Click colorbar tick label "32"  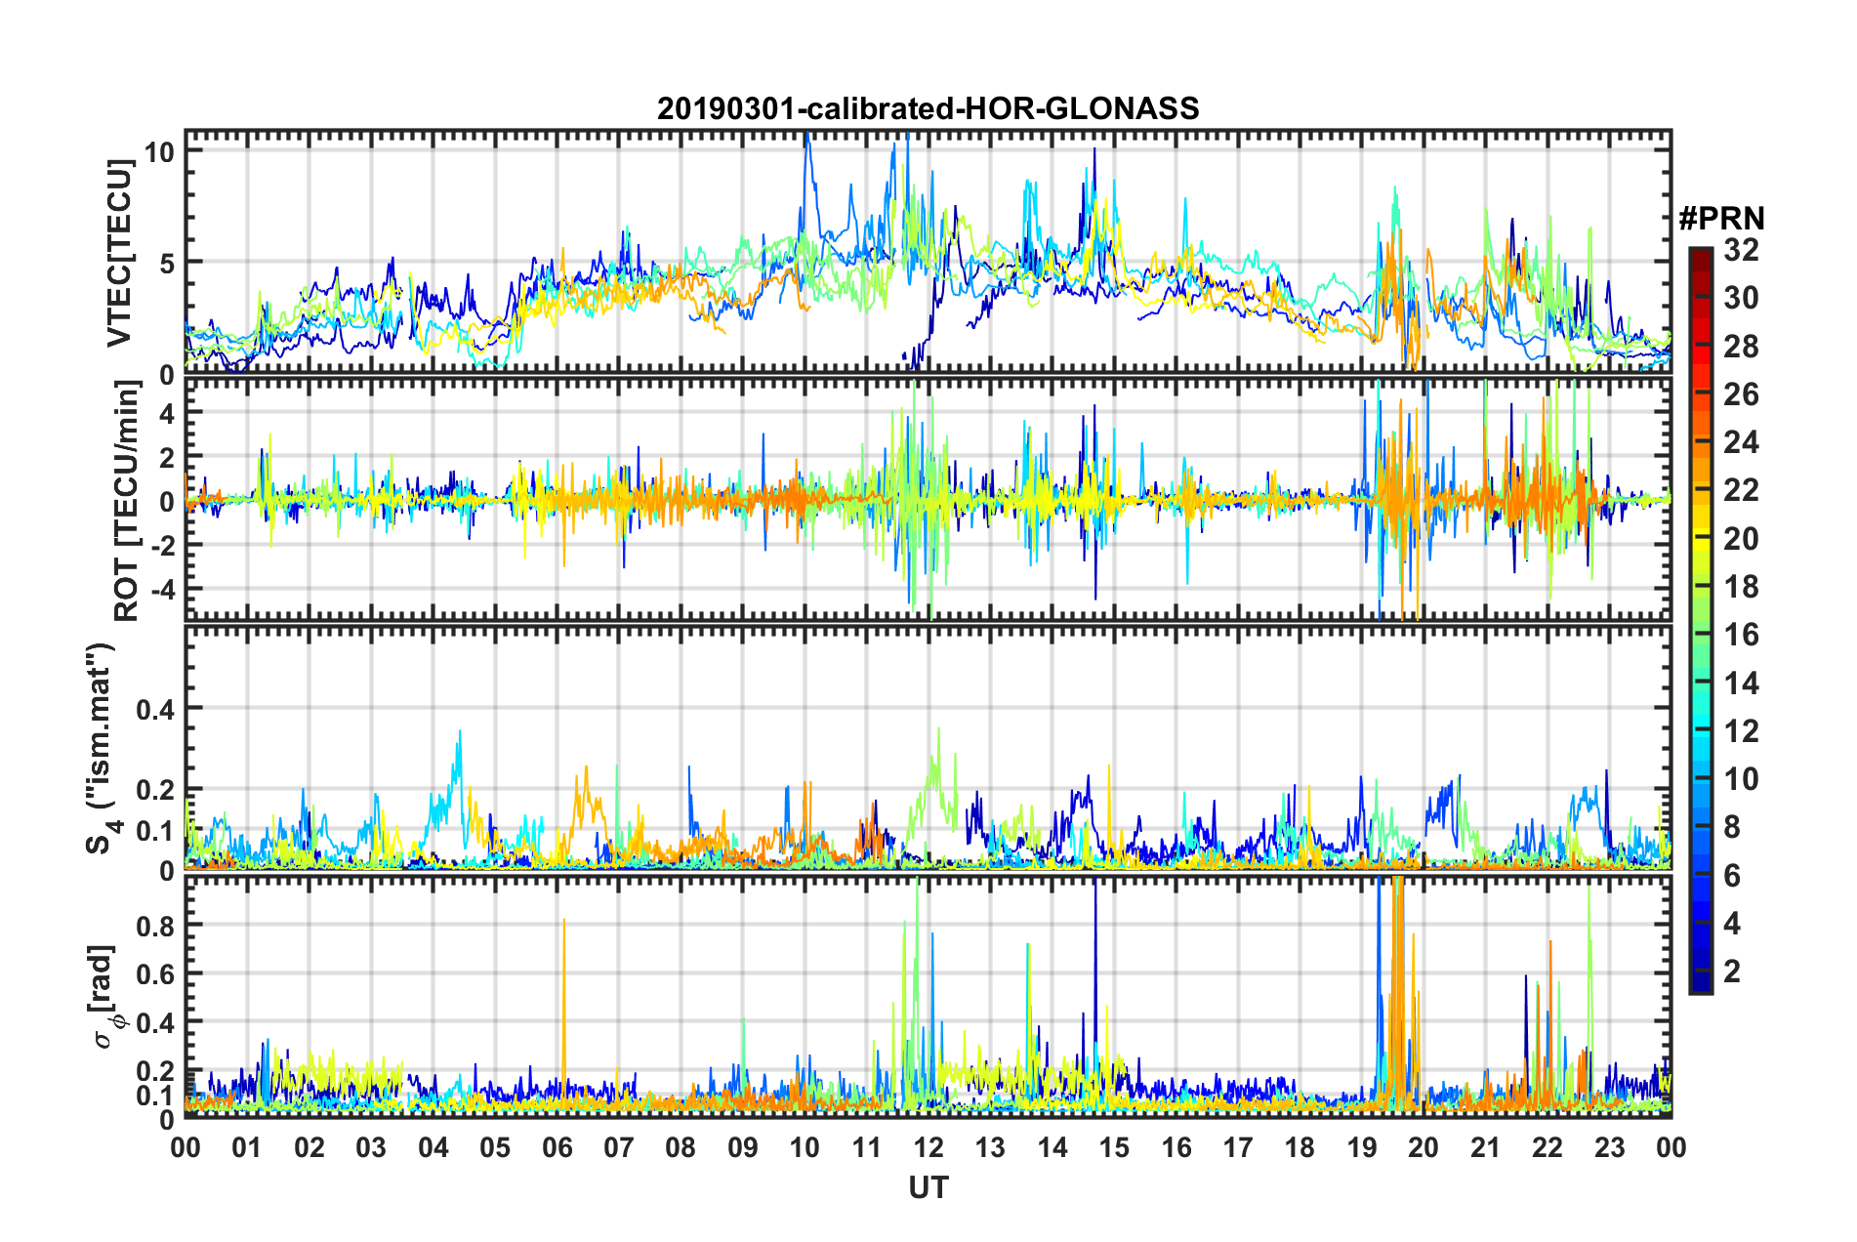[x=1741, y=250]
